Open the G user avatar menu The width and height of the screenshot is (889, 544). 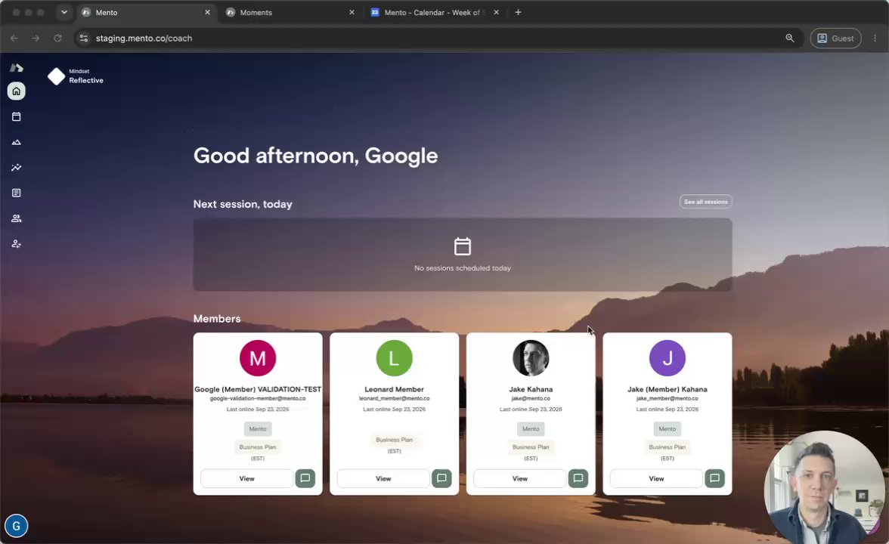coord(17,526)
